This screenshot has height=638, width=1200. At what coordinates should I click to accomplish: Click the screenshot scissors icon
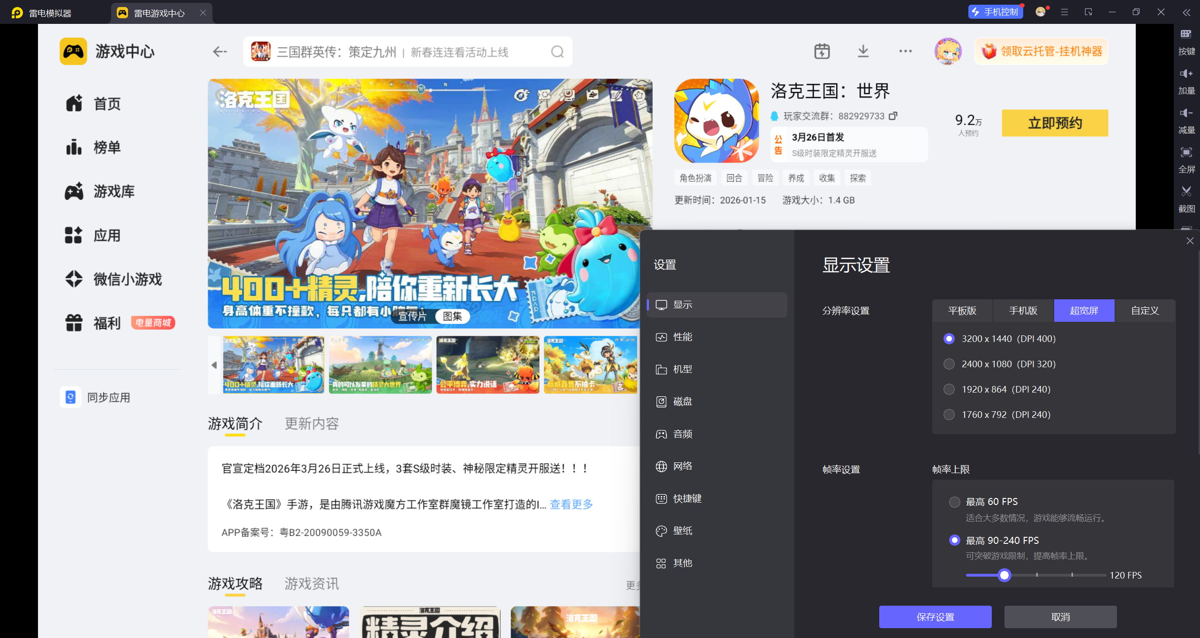click(x=1186, y=192)
